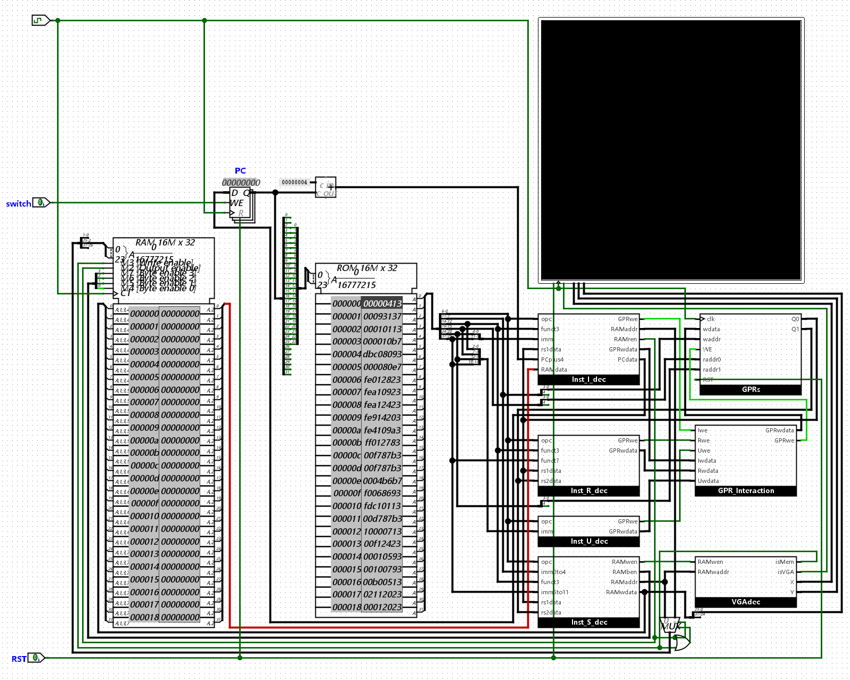This screenshot has width=850, height=680.
Task: Select the Inst_I_dec subcircuit block
Action: tap(589, 349)
